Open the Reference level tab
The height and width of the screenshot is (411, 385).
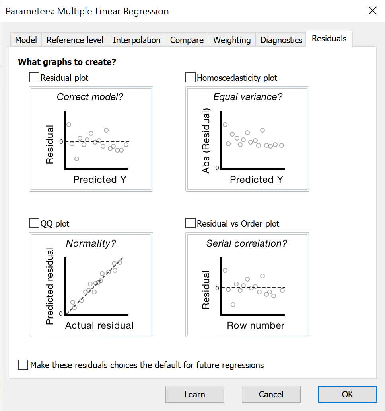pyautogui.click(x=75, y=40)
